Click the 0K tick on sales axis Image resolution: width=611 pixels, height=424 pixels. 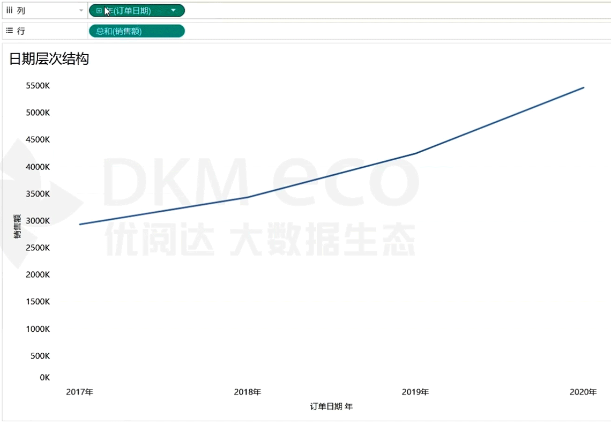click(x=44, y=377)
